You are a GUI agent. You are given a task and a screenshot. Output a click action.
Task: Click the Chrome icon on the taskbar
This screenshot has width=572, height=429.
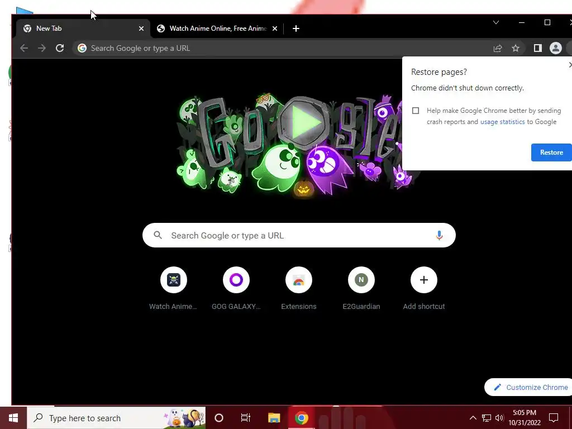pyautogui.click(x=301, y=418)
